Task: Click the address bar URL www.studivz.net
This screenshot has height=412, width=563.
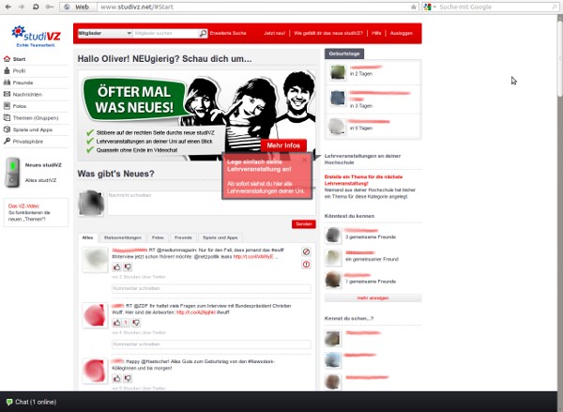Action: coord(137,7)
